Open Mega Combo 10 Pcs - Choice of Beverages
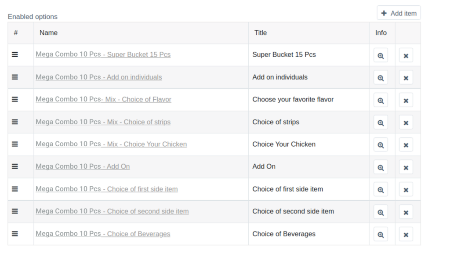Image resolution: width=450 pixels, height=253 pixels. 103,234
